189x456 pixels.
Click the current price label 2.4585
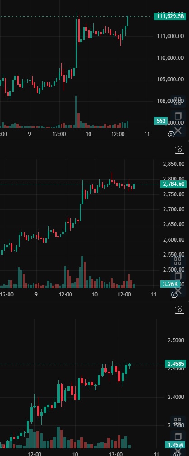[175, 364]
